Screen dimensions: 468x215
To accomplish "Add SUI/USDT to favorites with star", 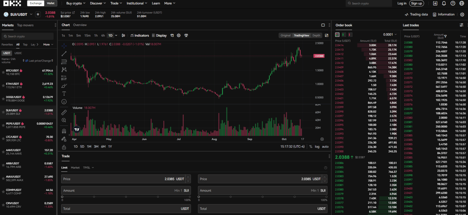I will pos(38,14).
